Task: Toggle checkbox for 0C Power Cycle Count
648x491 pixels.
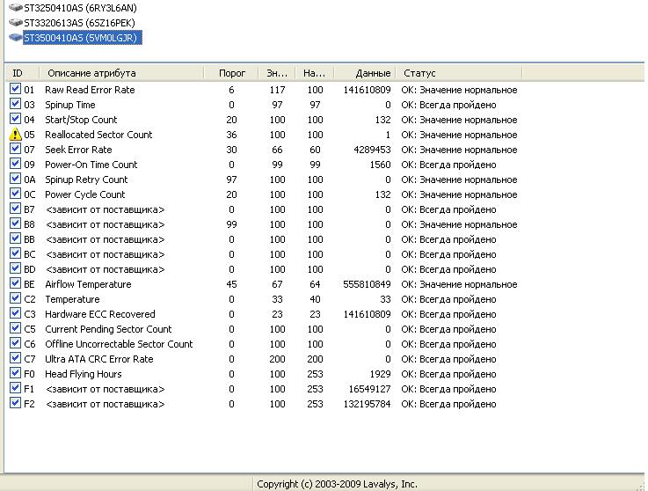Action: coord(15,194)
